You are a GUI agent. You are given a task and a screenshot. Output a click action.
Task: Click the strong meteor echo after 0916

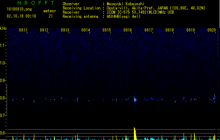[135, 100]
